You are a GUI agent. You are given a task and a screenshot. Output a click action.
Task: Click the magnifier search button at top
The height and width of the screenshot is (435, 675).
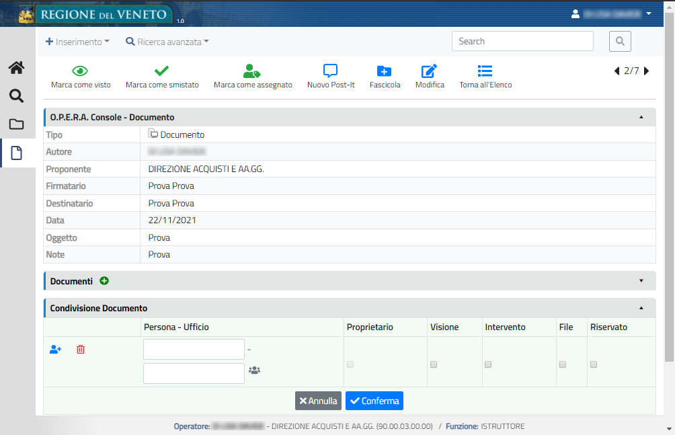coord(620,41)
